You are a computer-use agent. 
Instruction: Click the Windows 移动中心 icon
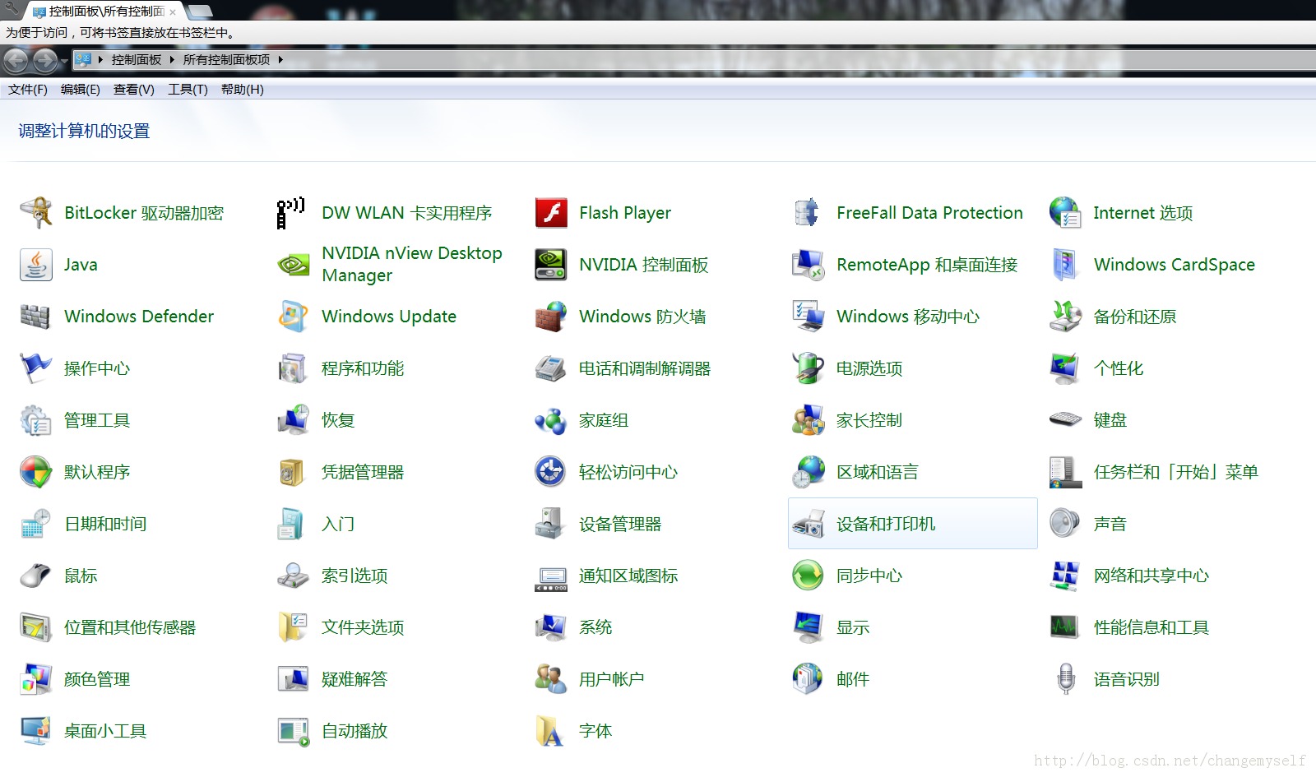click(808, 317)
